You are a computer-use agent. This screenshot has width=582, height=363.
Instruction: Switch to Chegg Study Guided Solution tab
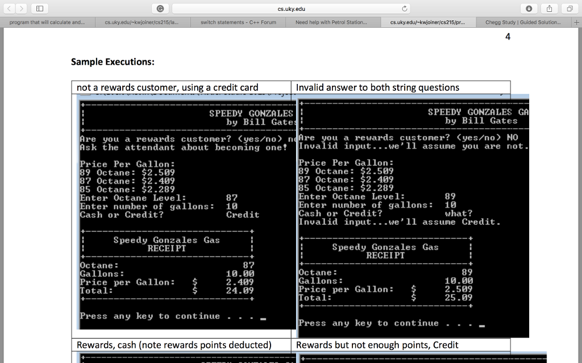pos(523,22)
